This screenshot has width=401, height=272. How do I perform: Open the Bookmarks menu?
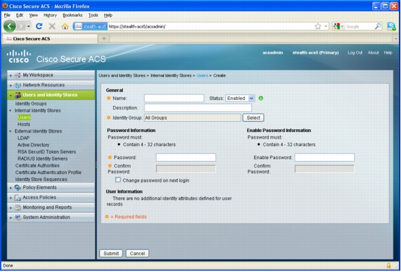[x=72, y=15]
